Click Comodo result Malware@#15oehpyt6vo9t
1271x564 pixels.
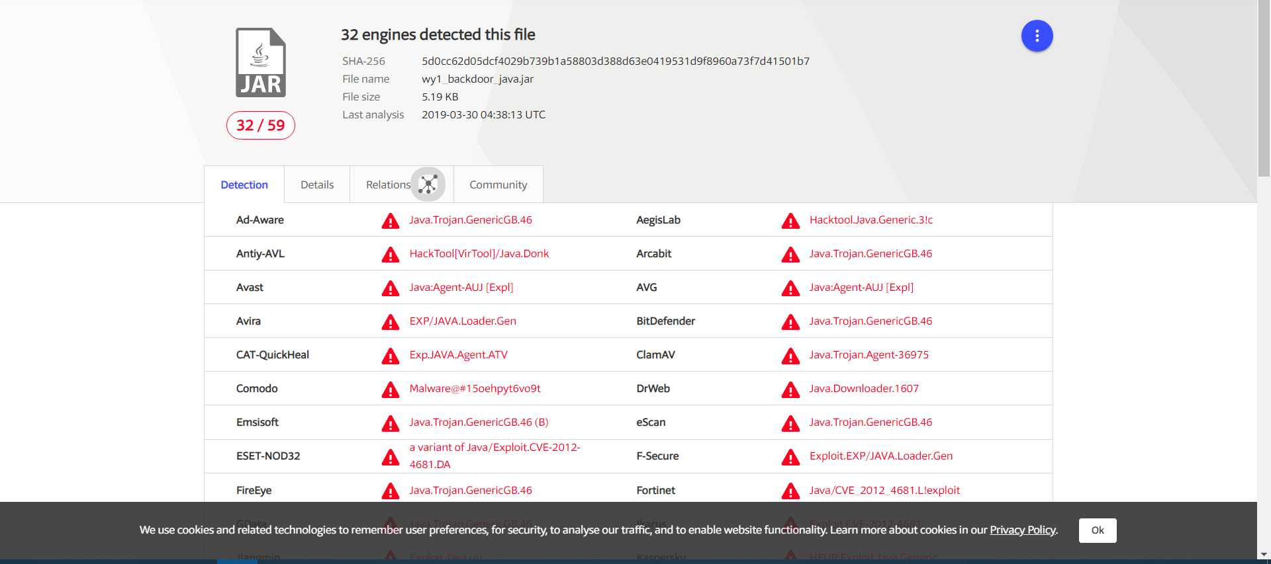click(475, 388)
